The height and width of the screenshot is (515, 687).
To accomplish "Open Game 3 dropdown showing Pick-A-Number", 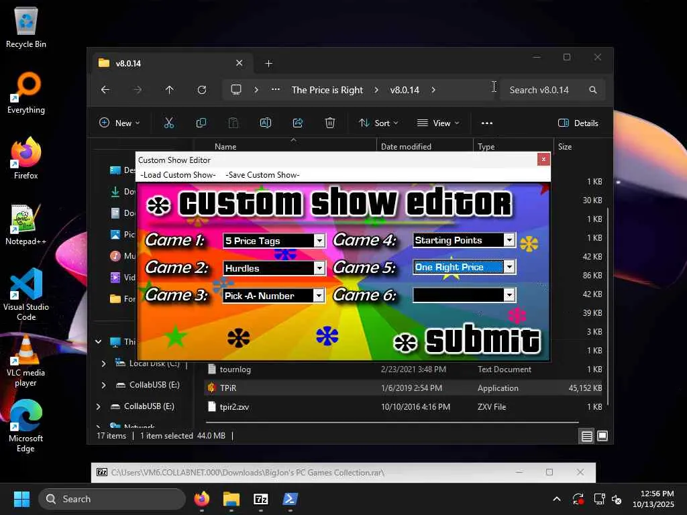I will click(319, 296).
